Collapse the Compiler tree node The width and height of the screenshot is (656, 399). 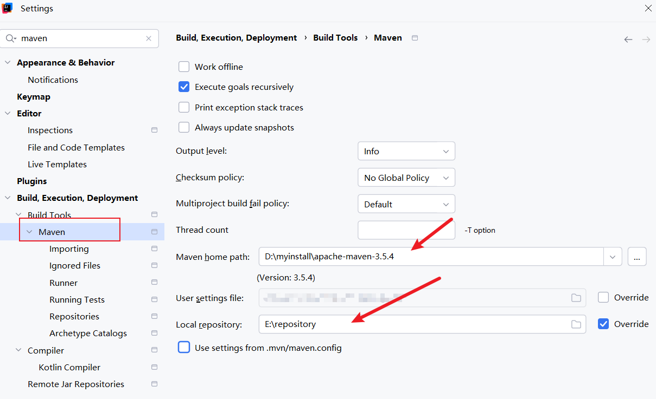click(18, 350)
